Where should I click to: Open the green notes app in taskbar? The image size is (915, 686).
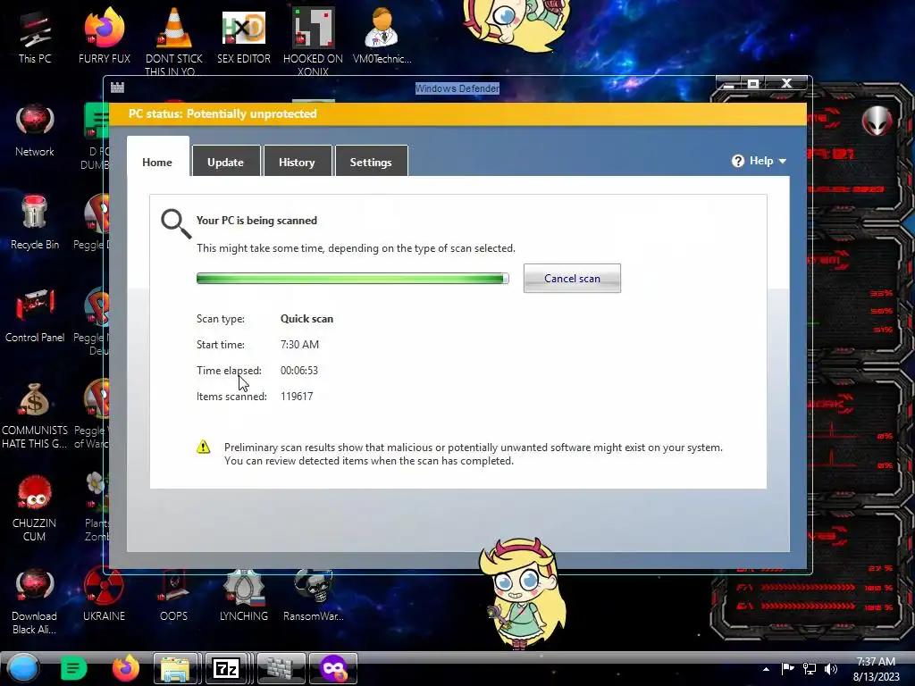73,668
